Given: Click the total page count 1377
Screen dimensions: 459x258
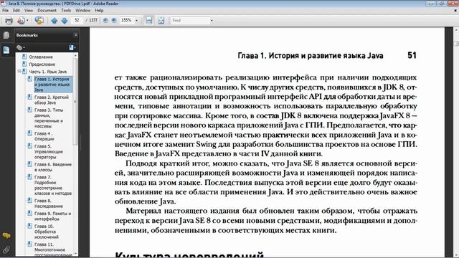Looking at the screenshot, I should pyautogui.click(x=93, y=20).
